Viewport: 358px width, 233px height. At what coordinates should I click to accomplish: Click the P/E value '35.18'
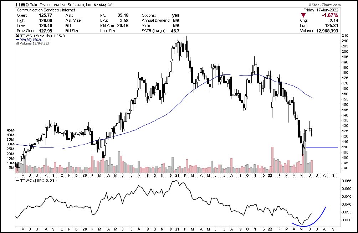point(123,15)
